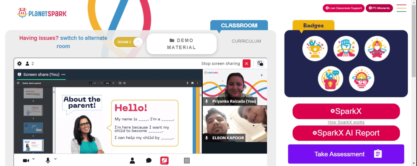Select the Classroom tab
The height and width of the screenshot is (166, 417).
point(239,25)
